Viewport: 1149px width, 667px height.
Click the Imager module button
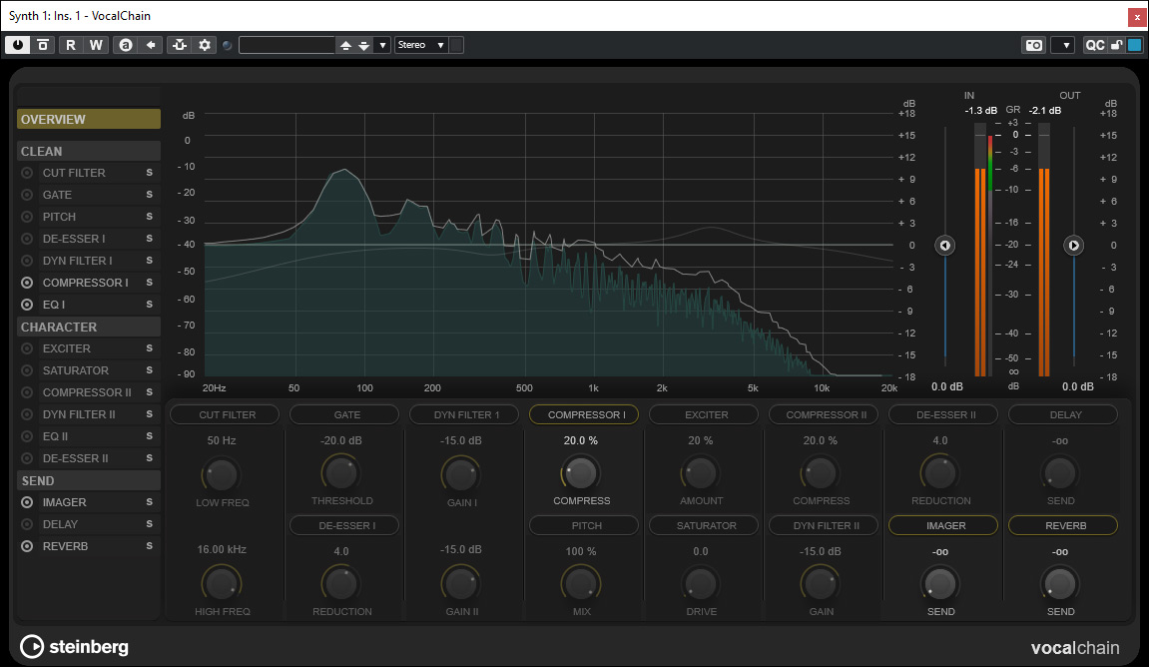[x=941, y=525]
